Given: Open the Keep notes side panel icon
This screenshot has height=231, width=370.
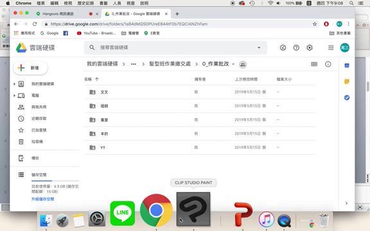Looking at the screenshot, I should tap(347, 81).
